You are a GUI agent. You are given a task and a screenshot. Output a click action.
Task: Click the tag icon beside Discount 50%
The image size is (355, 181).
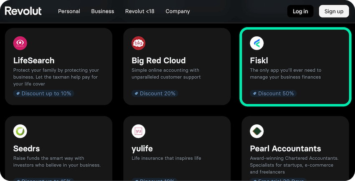point(255,93)
